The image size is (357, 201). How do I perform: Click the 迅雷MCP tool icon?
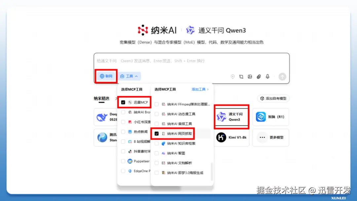pos(130,102)
